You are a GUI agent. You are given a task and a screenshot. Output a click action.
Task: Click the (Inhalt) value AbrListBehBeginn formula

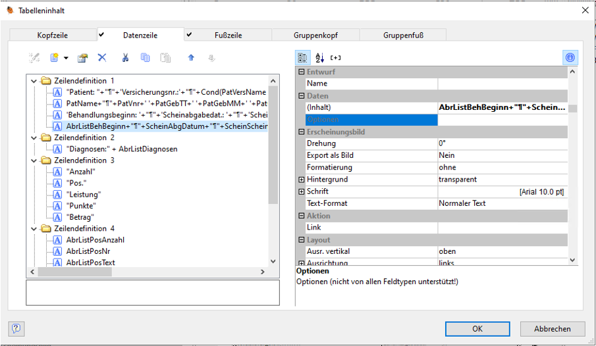tap(502, 107)
